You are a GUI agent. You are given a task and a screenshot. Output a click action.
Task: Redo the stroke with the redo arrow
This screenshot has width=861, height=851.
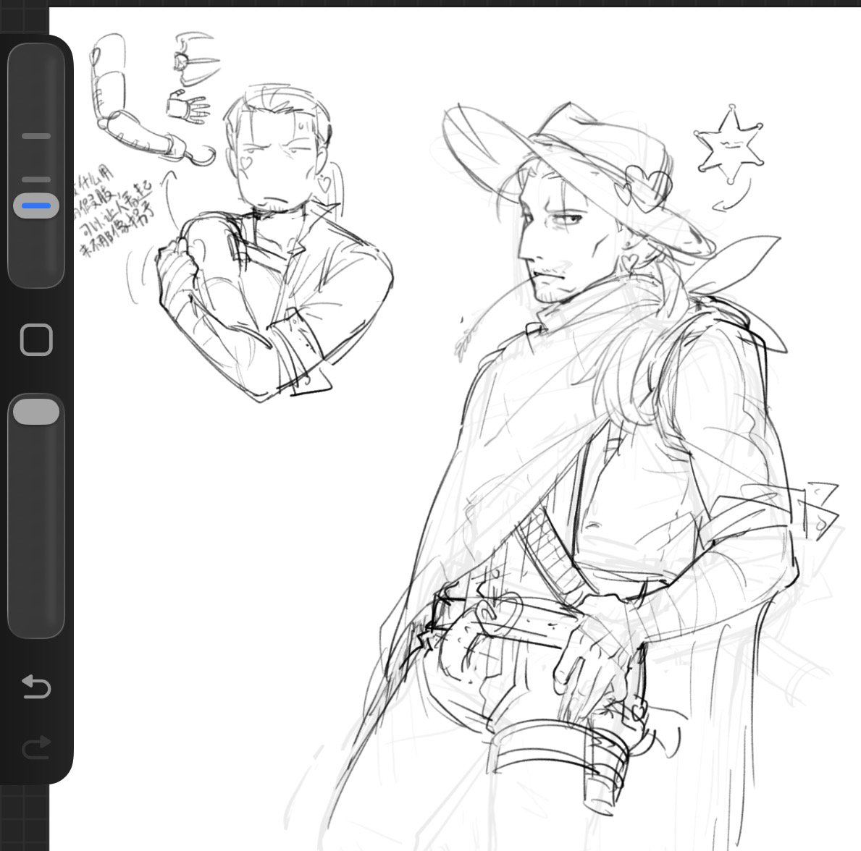click(36, 747)
